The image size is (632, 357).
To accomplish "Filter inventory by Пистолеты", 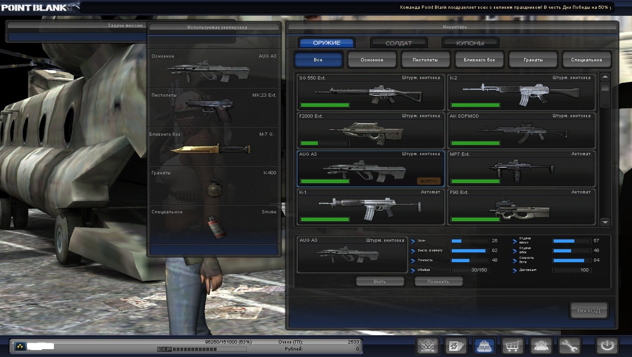I will (426, 60).
